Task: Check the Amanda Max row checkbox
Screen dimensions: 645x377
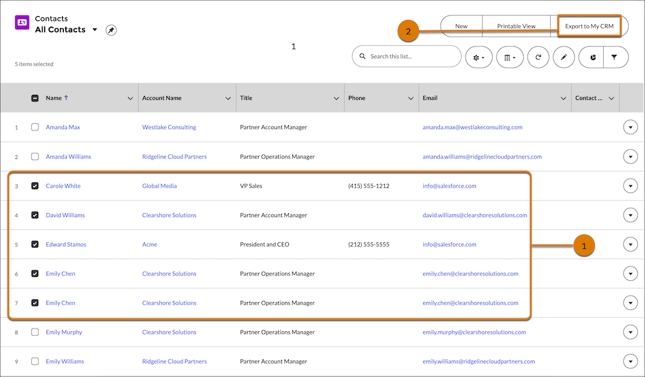Action: click(35, 127)
